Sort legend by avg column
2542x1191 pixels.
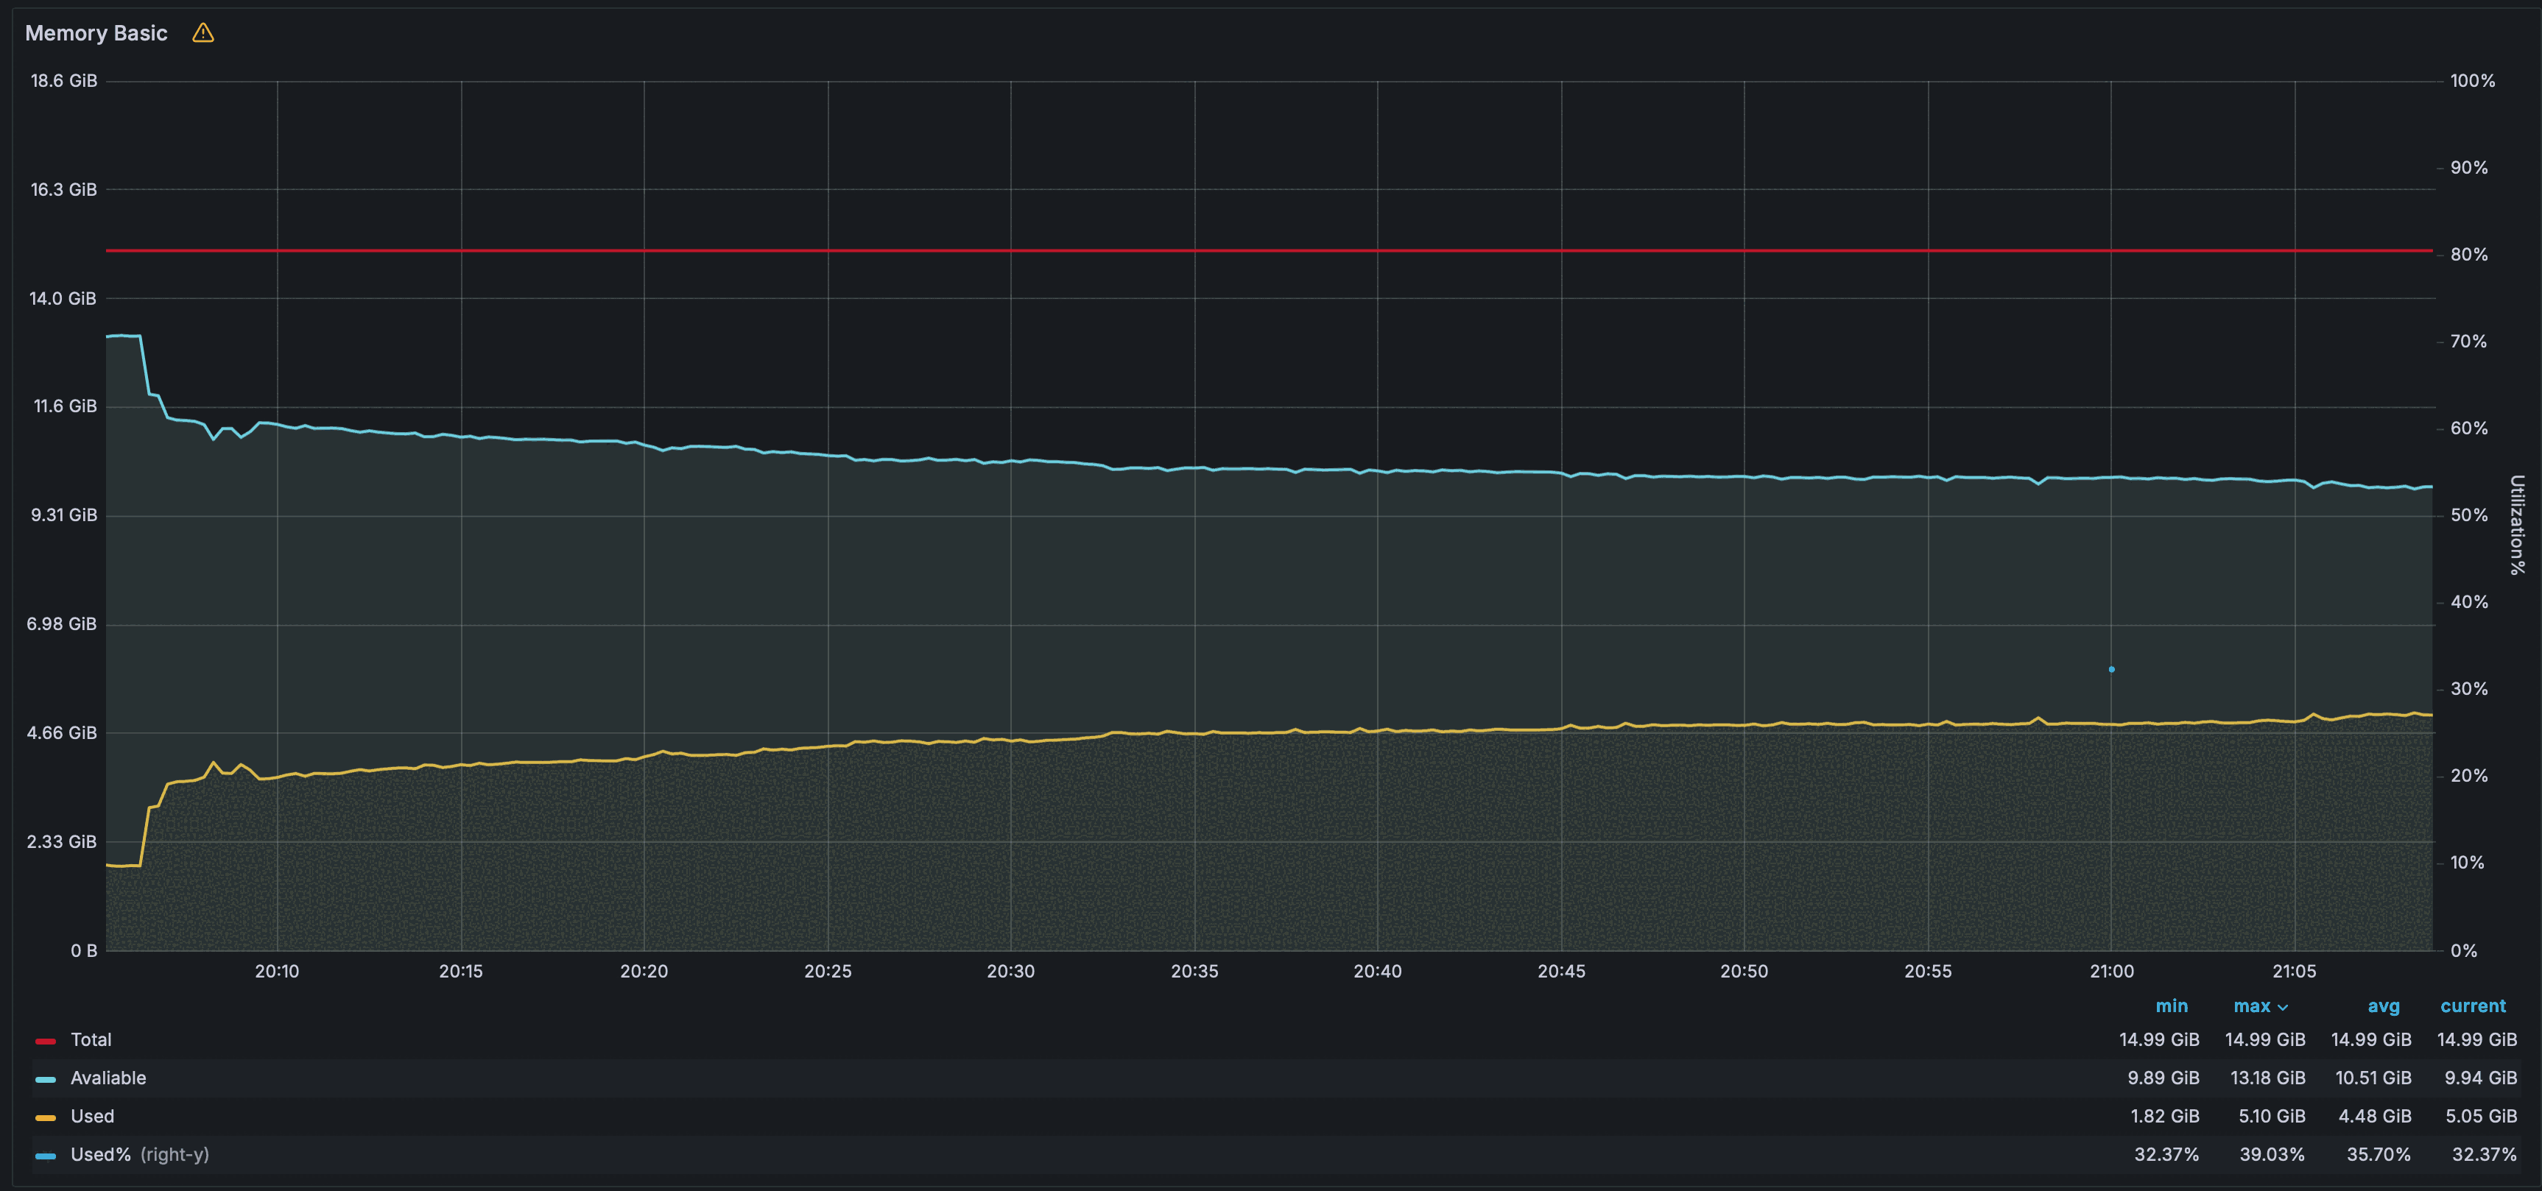(x=2383, y=1006)
